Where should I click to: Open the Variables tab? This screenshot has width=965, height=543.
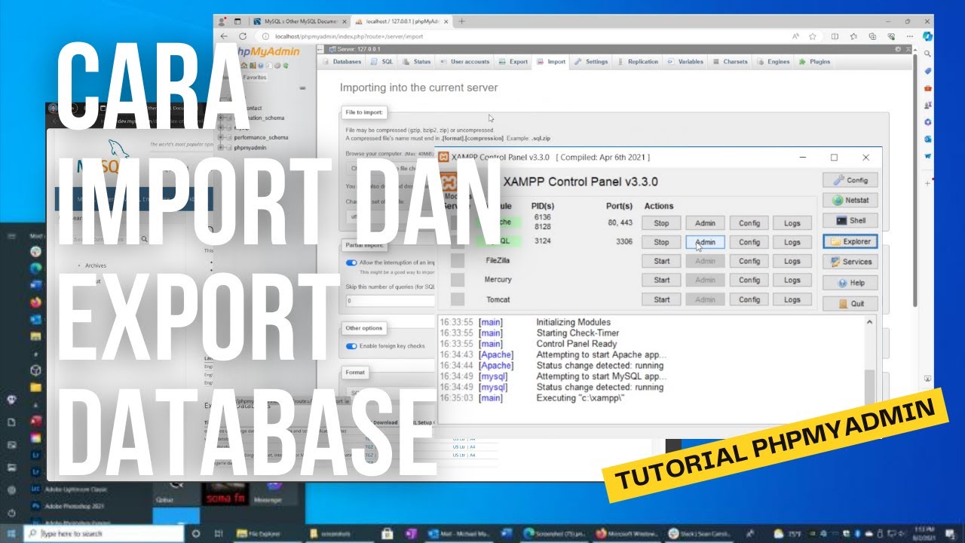[x=685, y=62]
